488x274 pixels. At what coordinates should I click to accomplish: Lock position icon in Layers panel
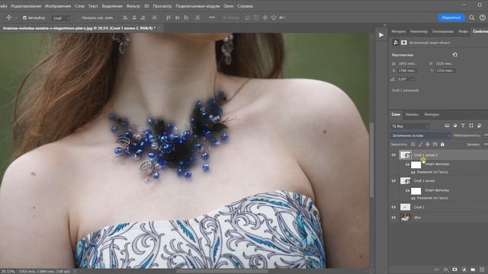click(x=428, y=144)
